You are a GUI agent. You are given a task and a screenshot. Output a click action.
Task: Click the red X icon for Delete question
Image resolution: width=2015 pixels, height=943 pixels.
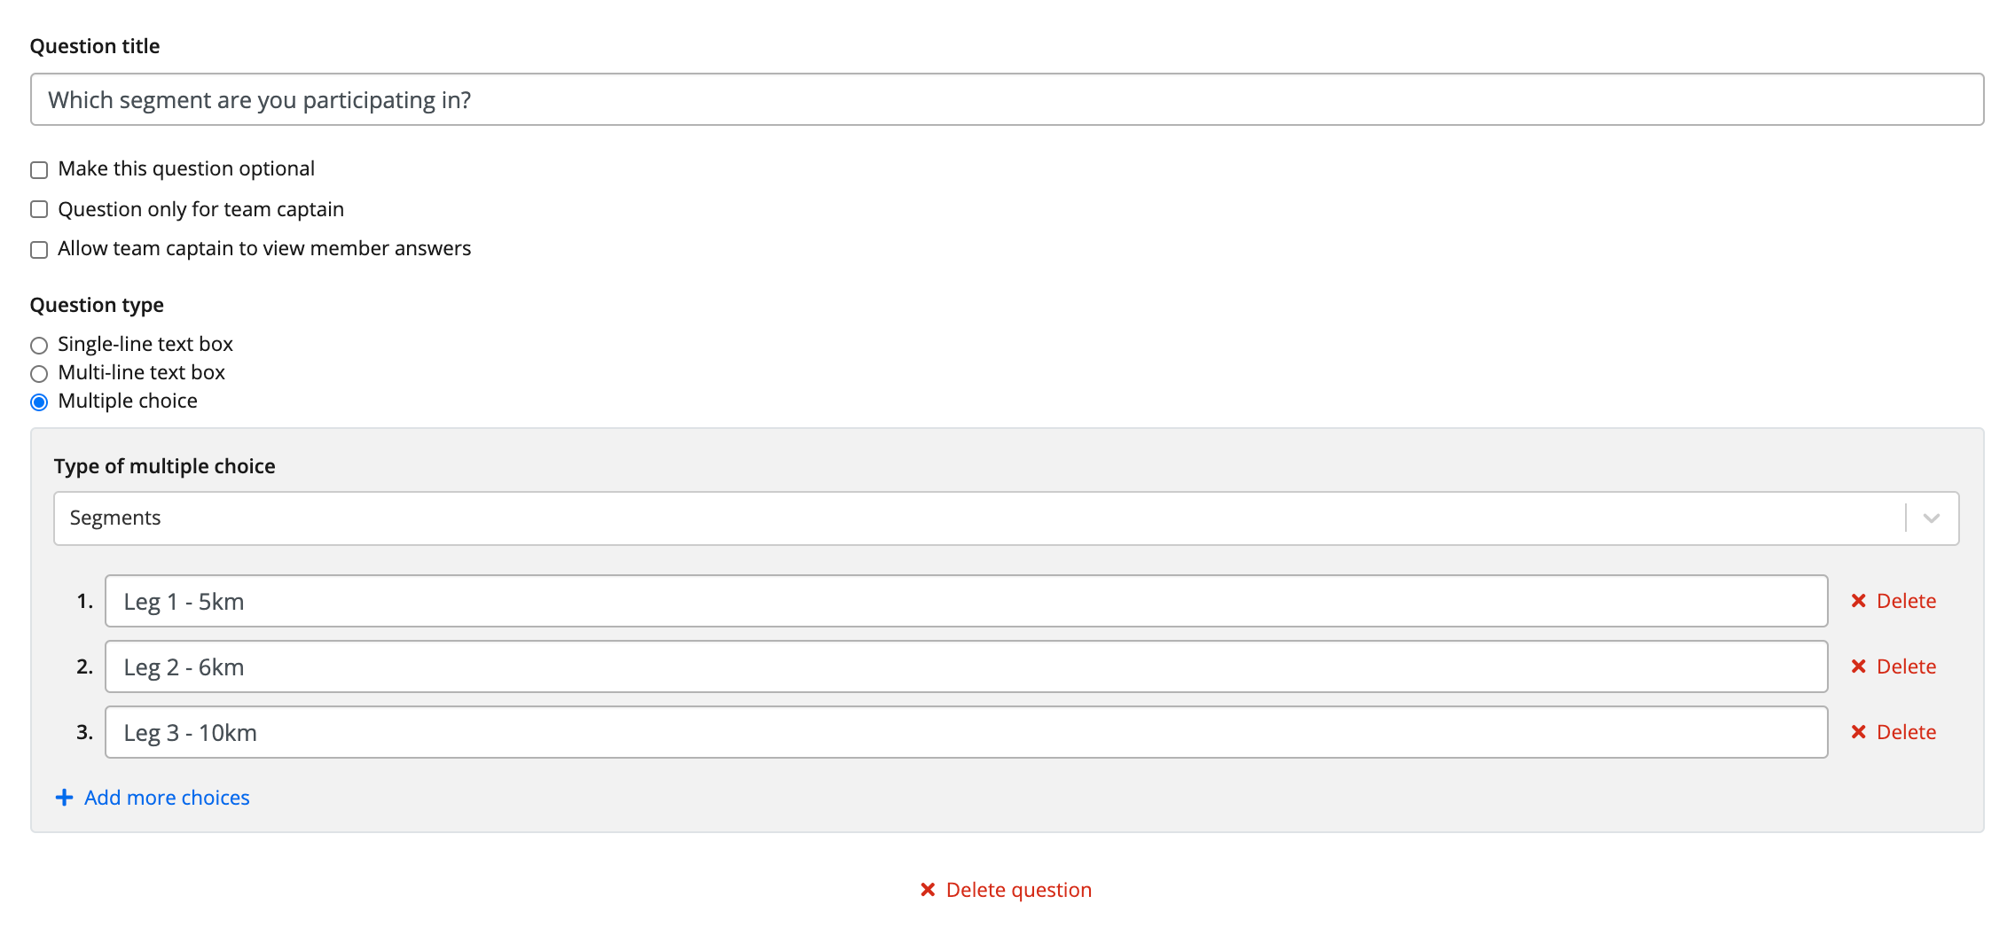point(928,890)
